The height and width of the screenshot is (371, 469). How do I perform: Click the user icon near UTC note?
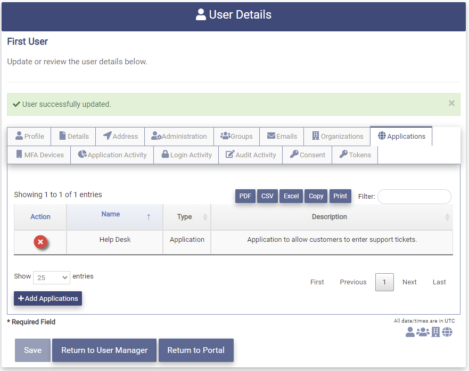click(410, 332)
